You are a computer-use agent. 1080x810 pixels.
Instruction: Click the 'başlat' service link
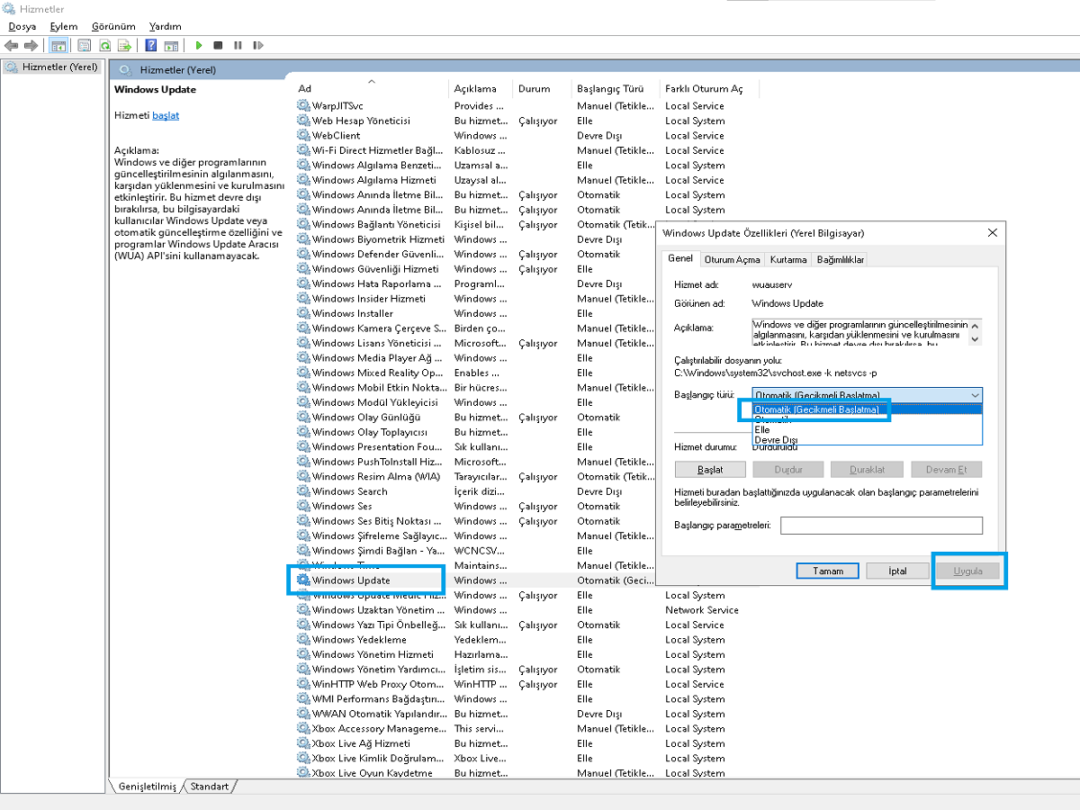(x=166, y=115)
